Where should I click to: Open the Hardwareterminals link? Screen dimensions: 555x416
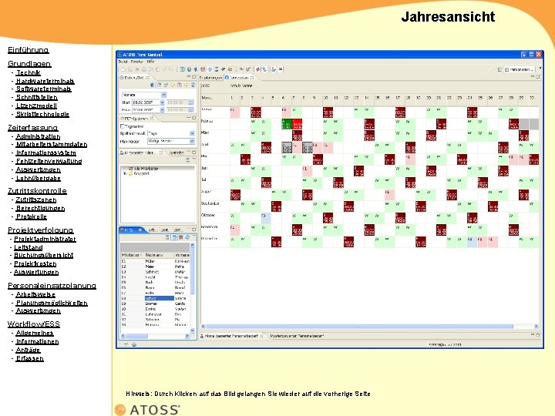click(x=45, y=81)
